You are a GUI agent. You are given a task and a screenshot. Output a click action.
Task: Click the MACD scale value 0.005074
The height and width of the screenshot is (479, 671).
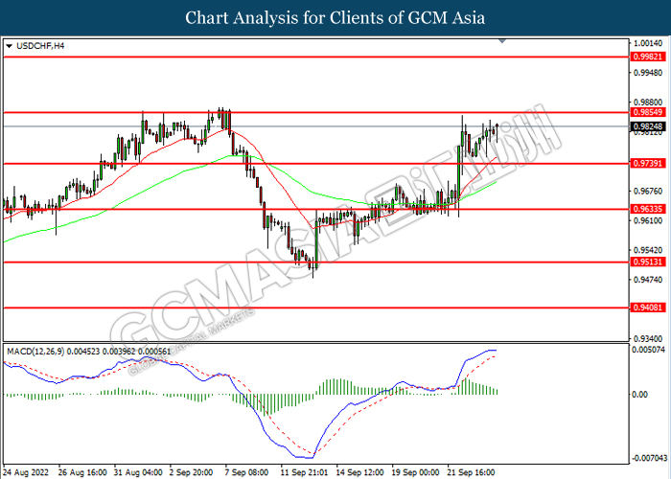click(649, 350)
